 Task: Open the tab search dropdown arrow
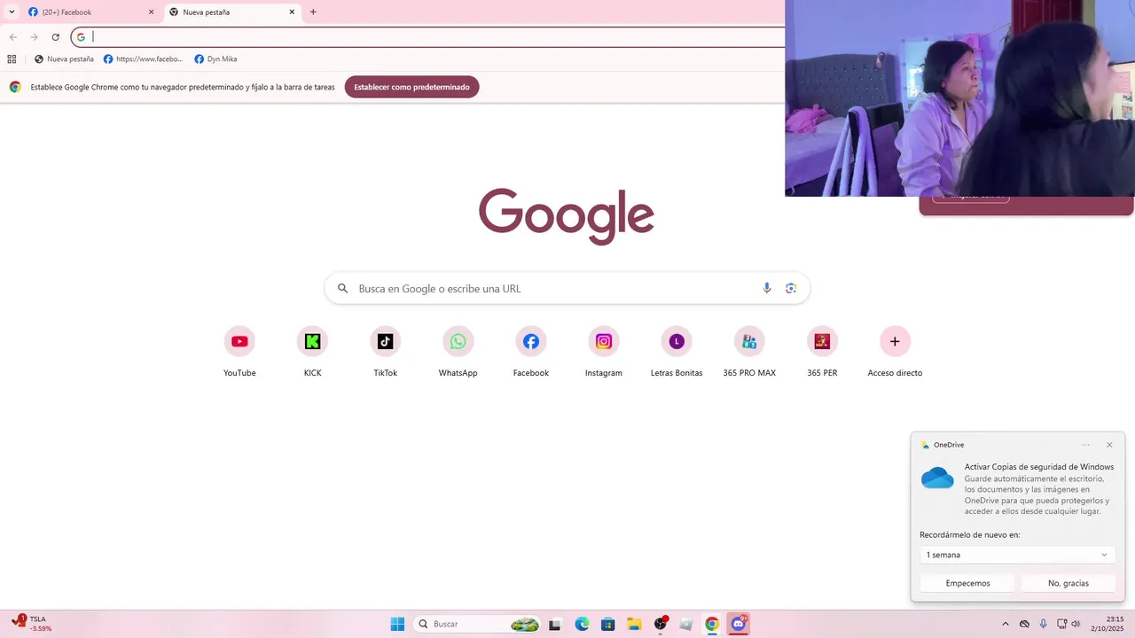coord(12,12)
